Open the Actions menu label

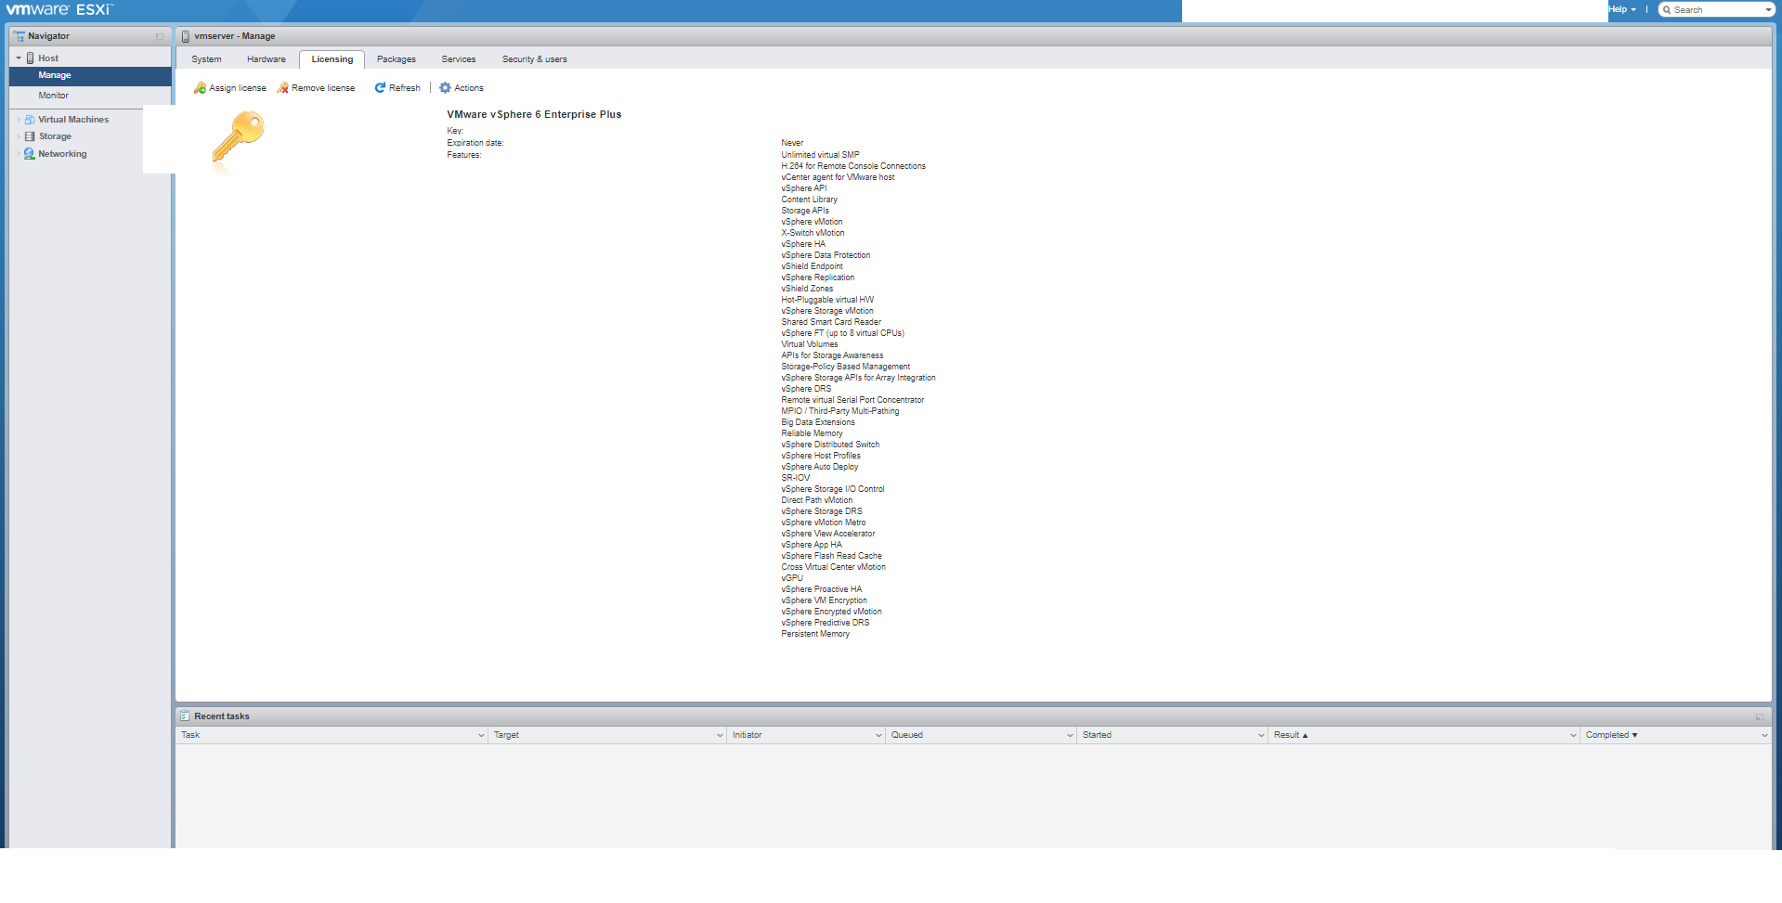(469, 88)
